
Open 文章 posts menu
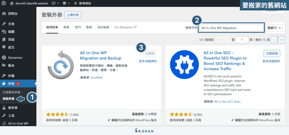[x=18, y=24]
